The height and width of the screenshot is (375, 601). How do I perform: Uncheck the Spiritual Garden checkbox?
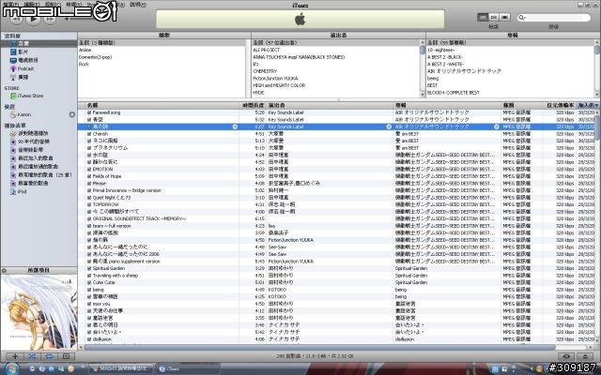point(89,268)
